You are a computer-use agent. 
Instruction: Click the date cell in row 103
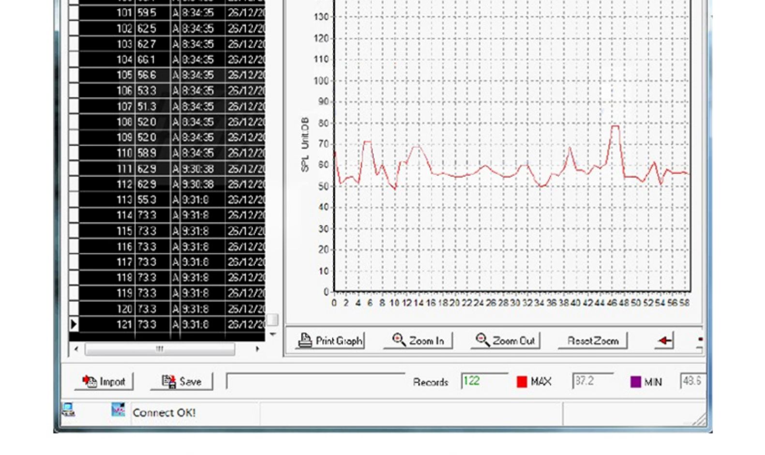[246, 44]
